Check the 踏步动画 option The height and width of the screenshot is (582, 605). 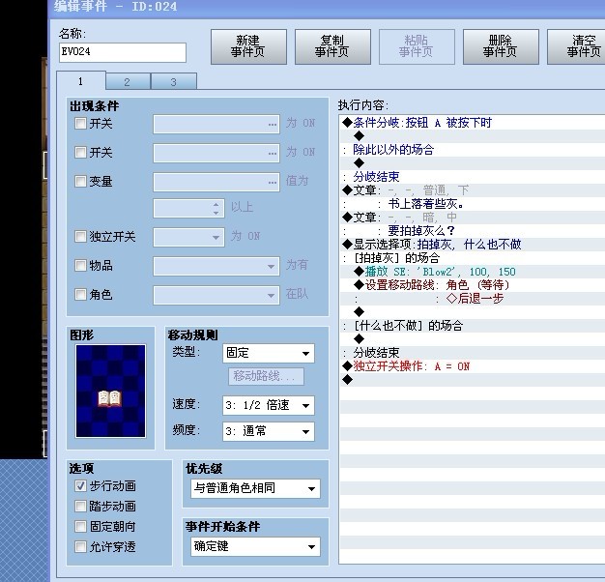coord(80,507)
